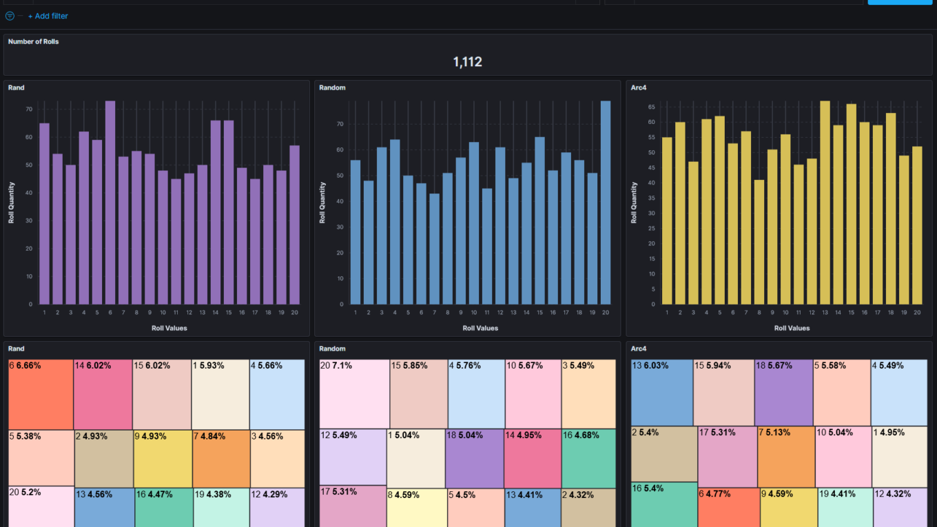Click the bar for value 6 in Rand bar chart
937x527 pixels.
110,203
